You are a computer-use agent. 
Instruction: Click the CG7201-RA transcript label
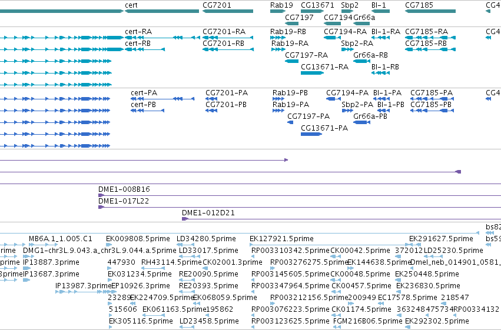coord(224,32)
